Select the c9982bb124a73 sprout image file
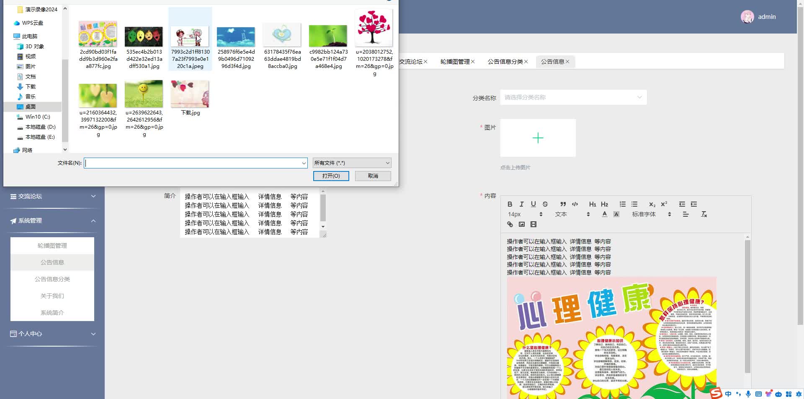804x399 pixels. [x=328, y=46]
